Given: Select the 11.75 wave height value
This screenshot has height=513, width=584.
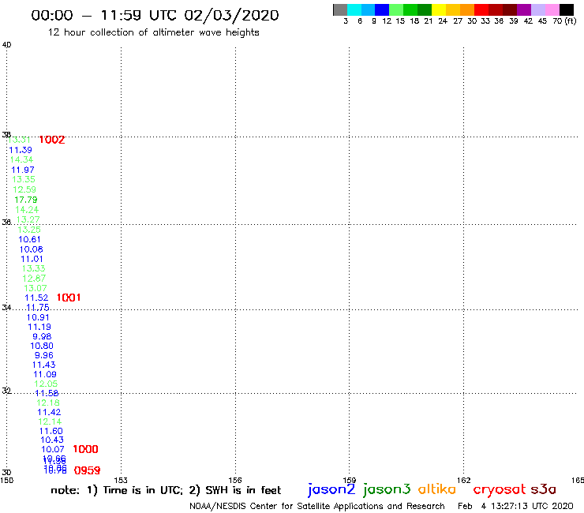Looking at the screenshot, I should tap(38, 307).
